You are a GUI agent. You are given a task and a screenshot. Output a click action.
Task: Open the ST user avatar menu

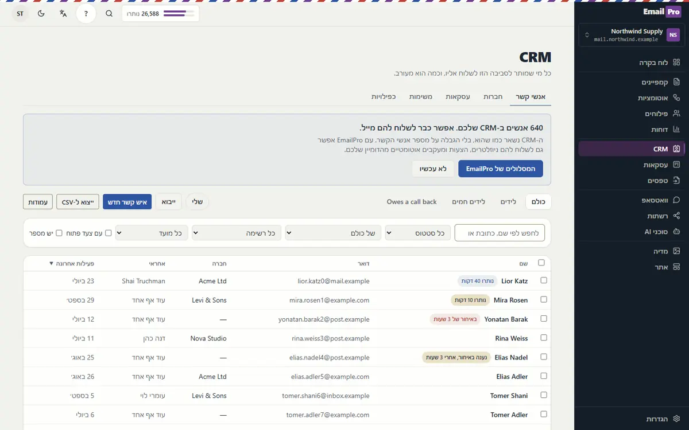point(20,14)
